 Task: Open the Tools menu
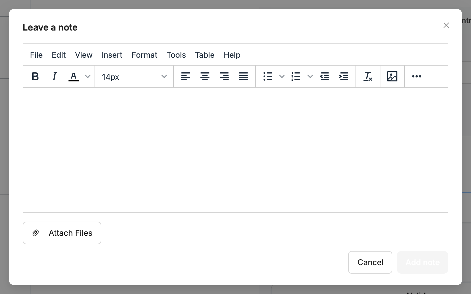[176, 55]
